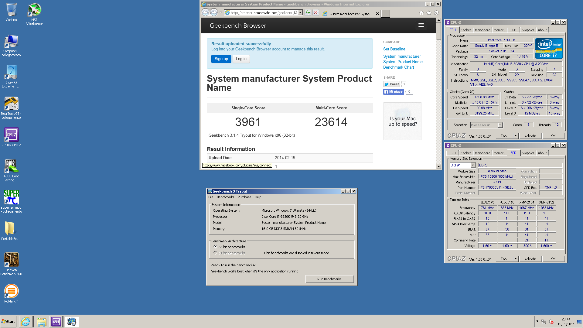Viewport: 583px width, 328px height.
Task: Open the Cestino recycle bin icon
Action: [11, 12]
